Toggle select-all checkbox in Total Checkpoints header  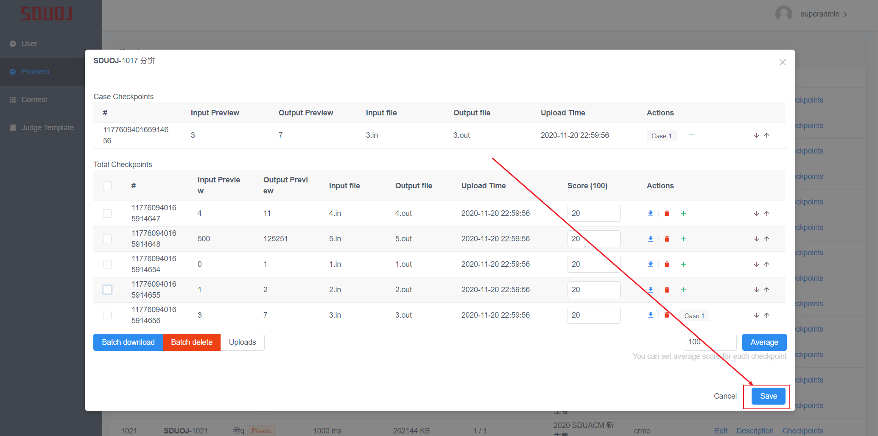(107, 186)
